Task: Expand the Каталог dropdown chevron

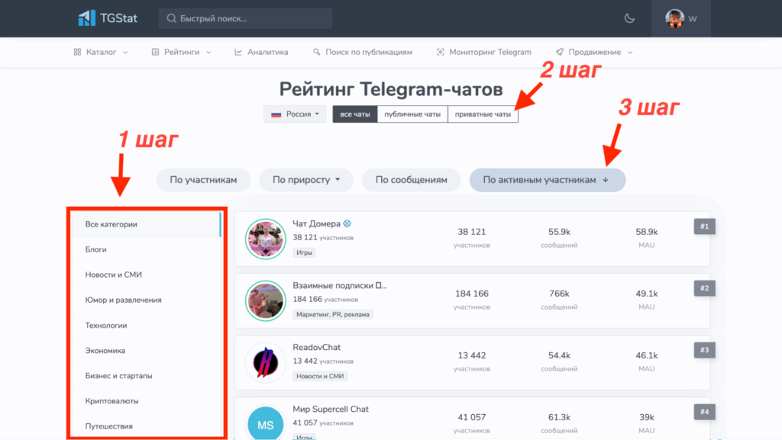Action: coord(125,53)
